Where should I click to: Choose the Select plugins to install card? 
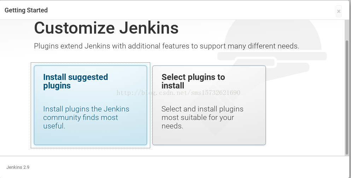(x=209, y=105)
